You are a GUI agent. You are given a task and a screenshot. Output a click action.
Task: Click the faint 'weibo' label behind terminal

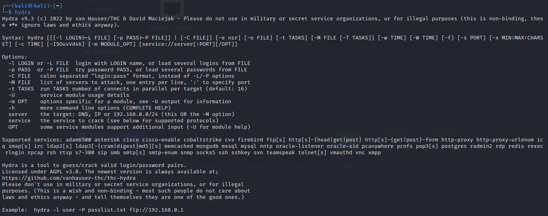[x=253, y=165]
